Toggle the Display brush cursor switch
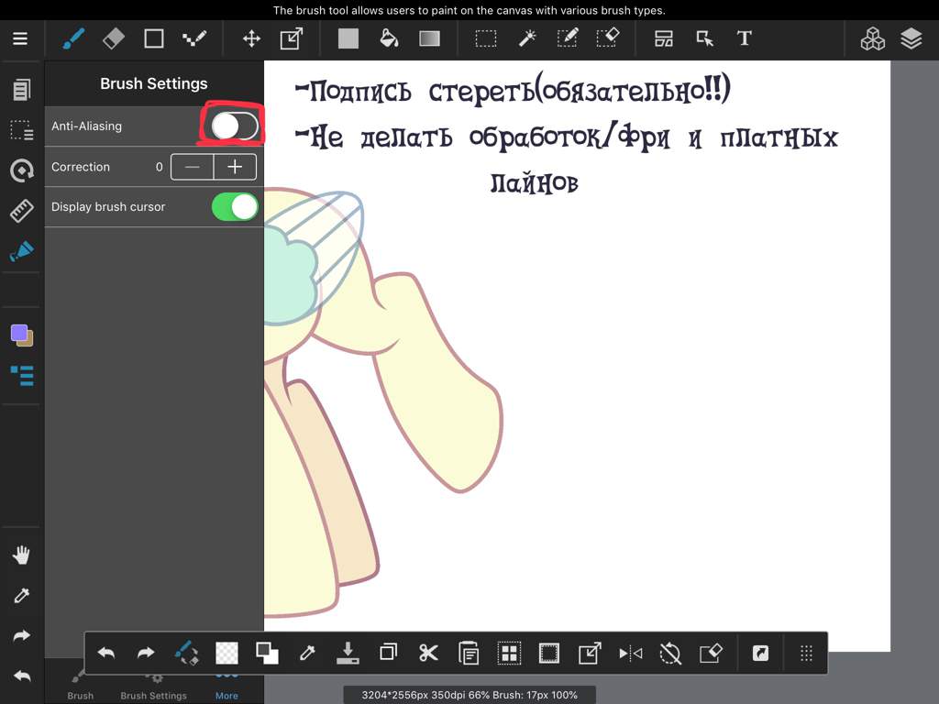939x704 pixels. point(234,206)
